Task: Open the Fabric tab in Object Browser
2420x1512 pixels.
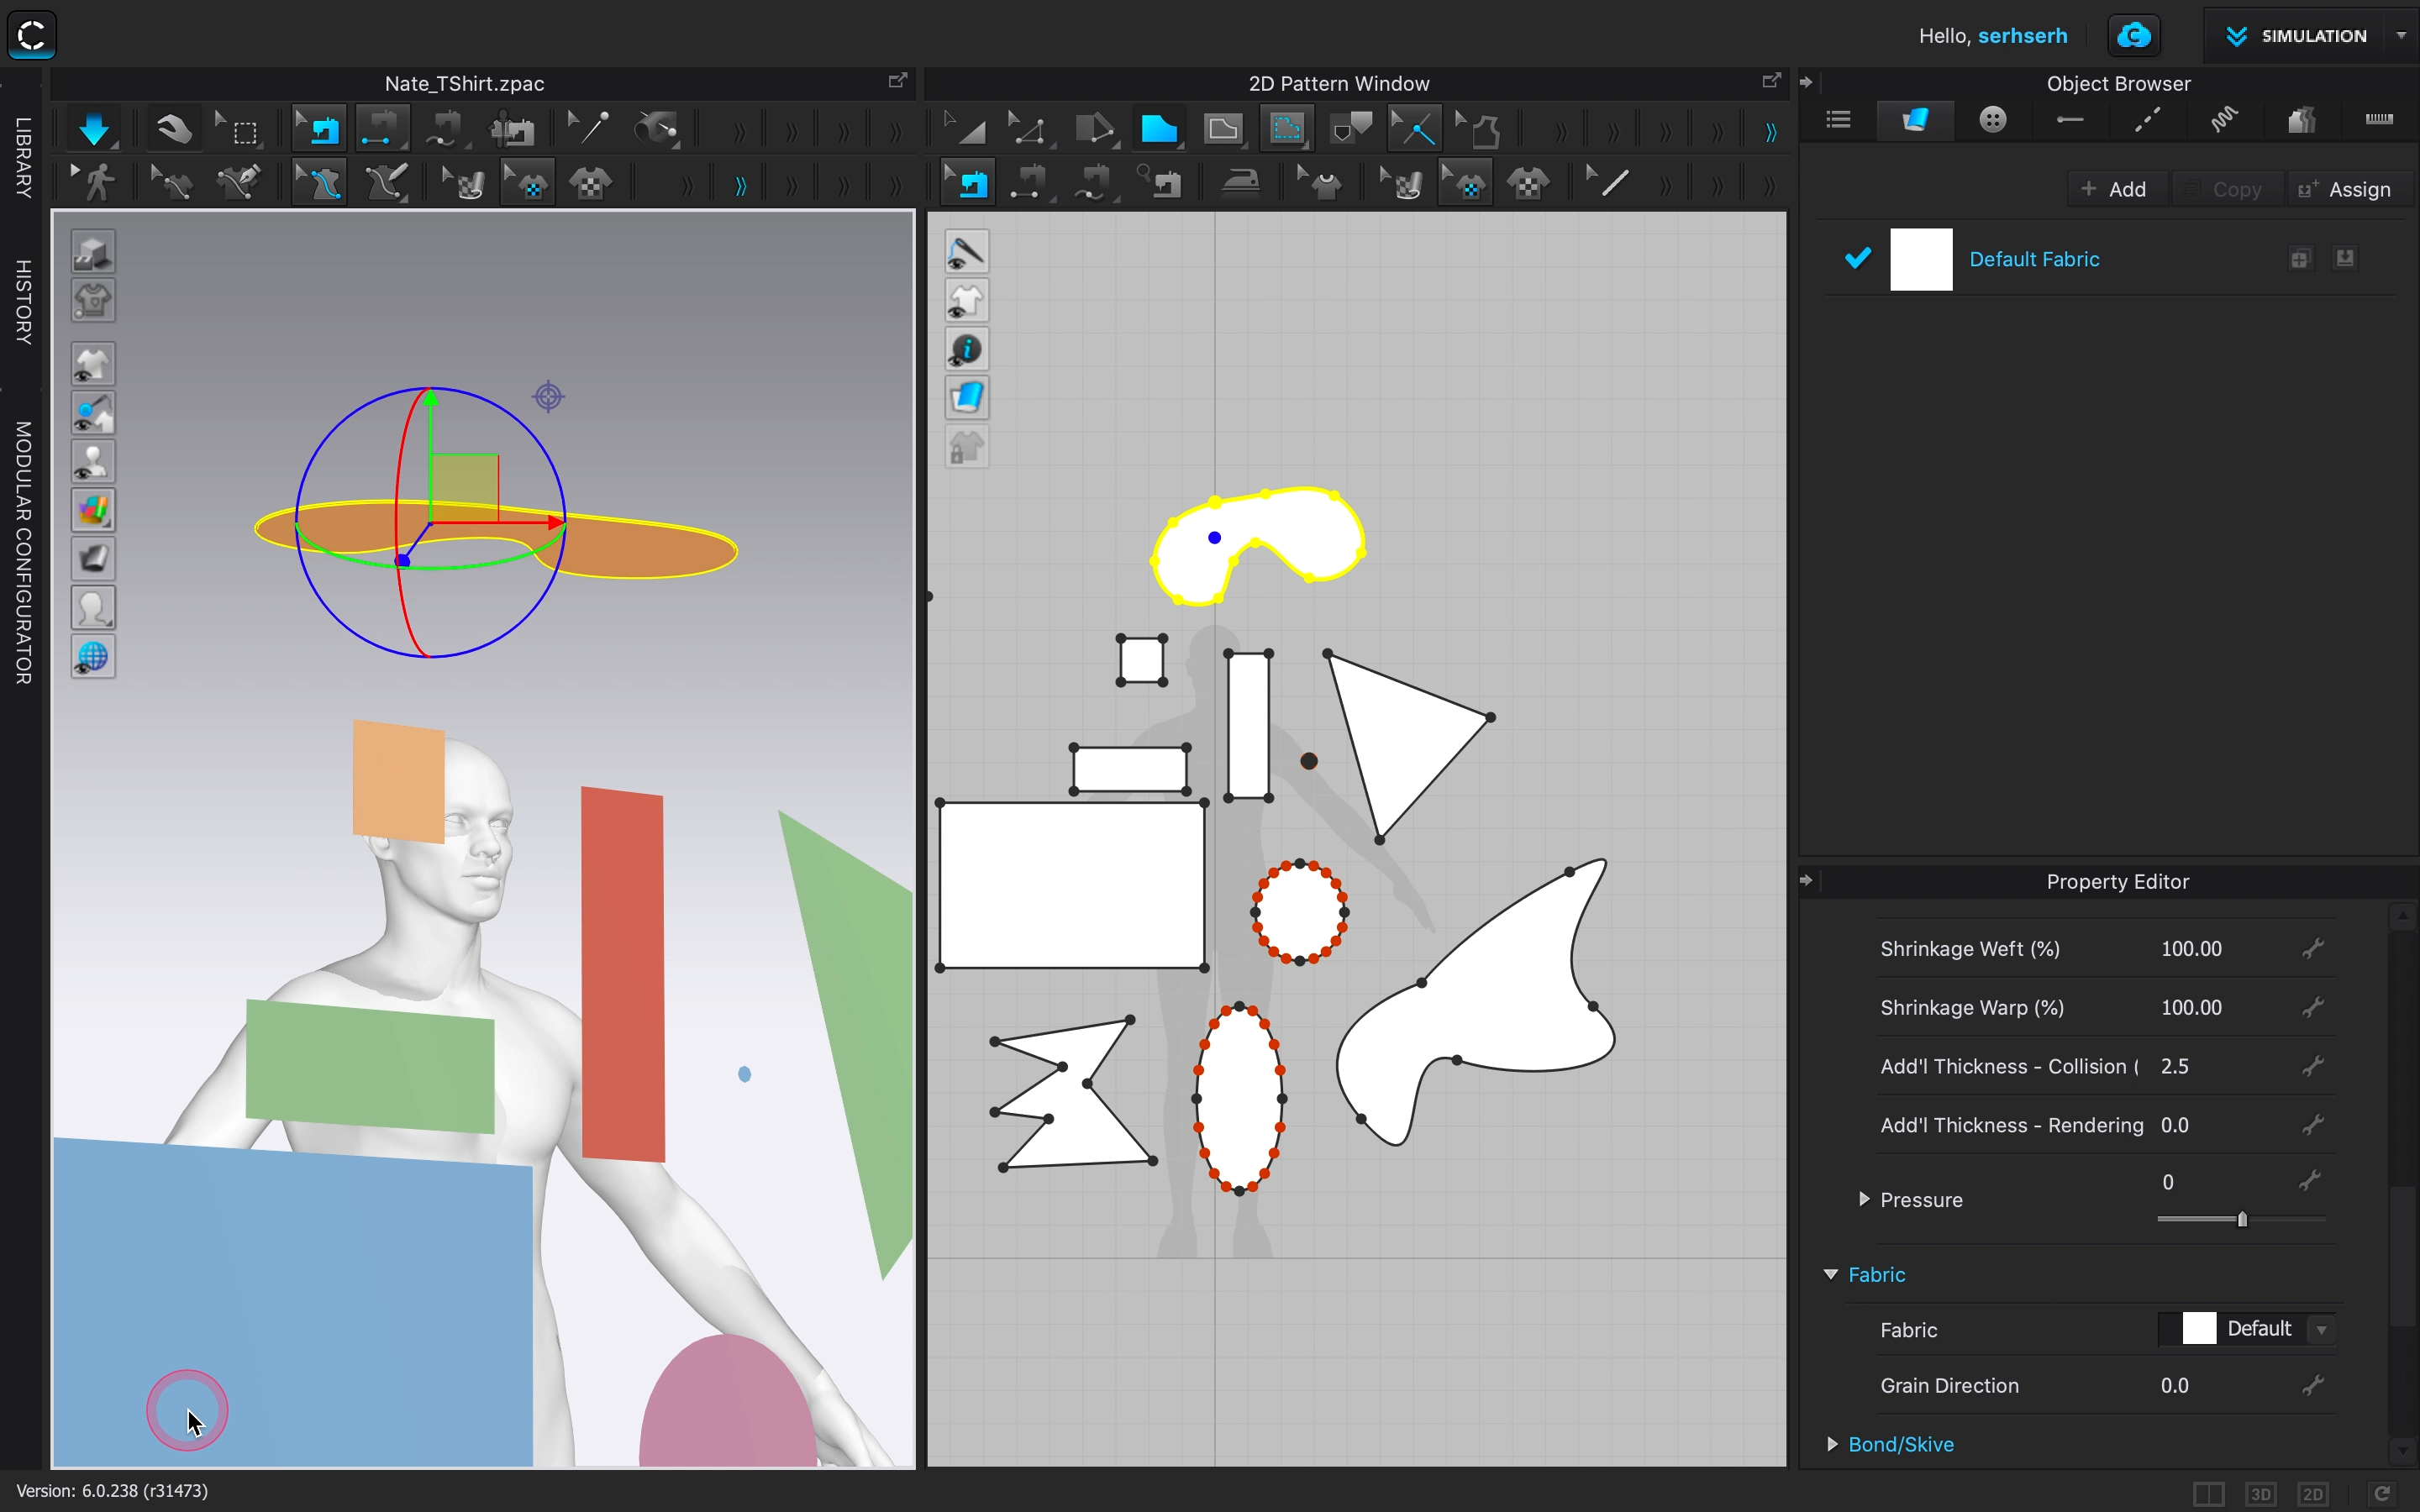Action: click(x=1915, y=121)
